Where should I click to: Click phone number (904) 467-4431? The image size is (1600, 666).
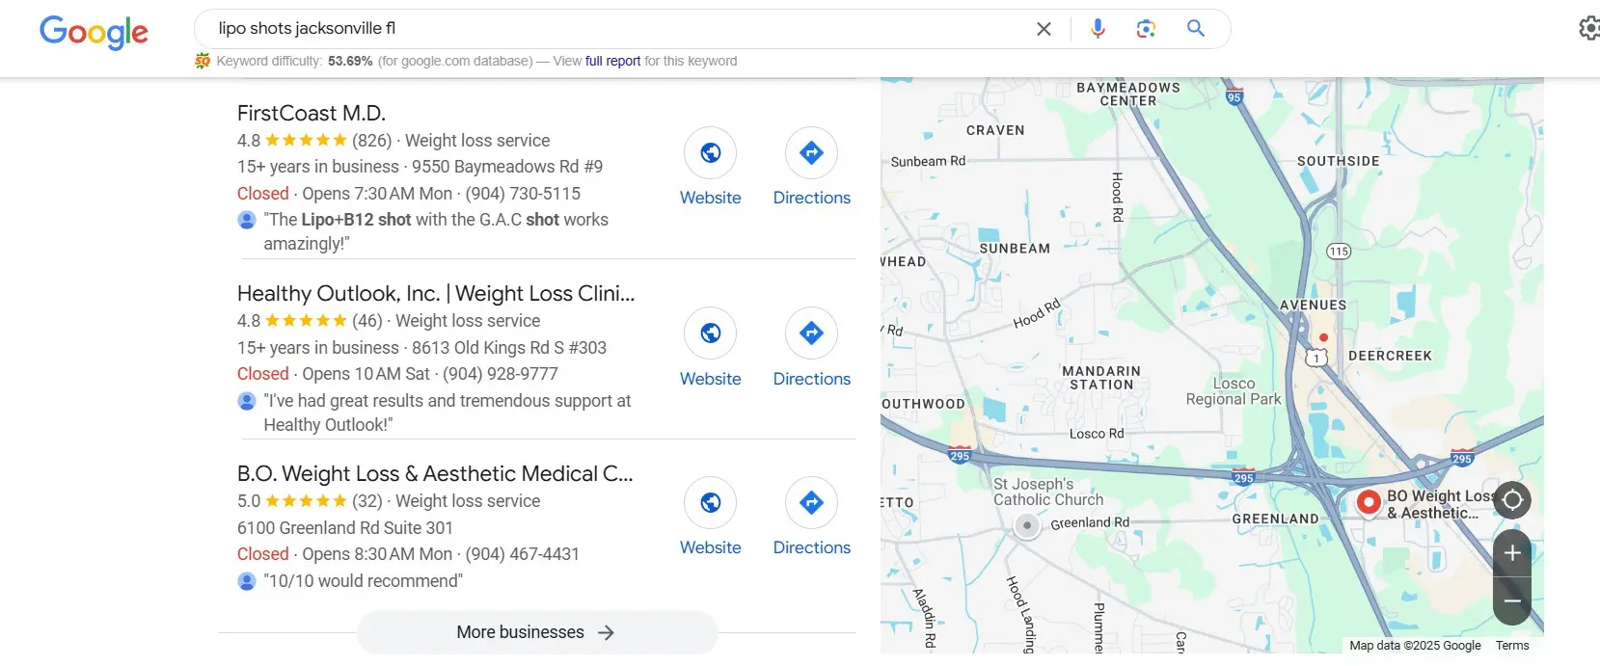[x=522, y=554]
